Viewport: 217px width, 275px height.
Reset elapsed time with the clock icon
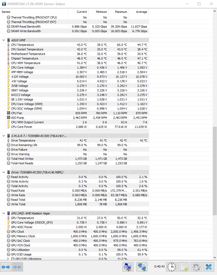tap(172, 267)
